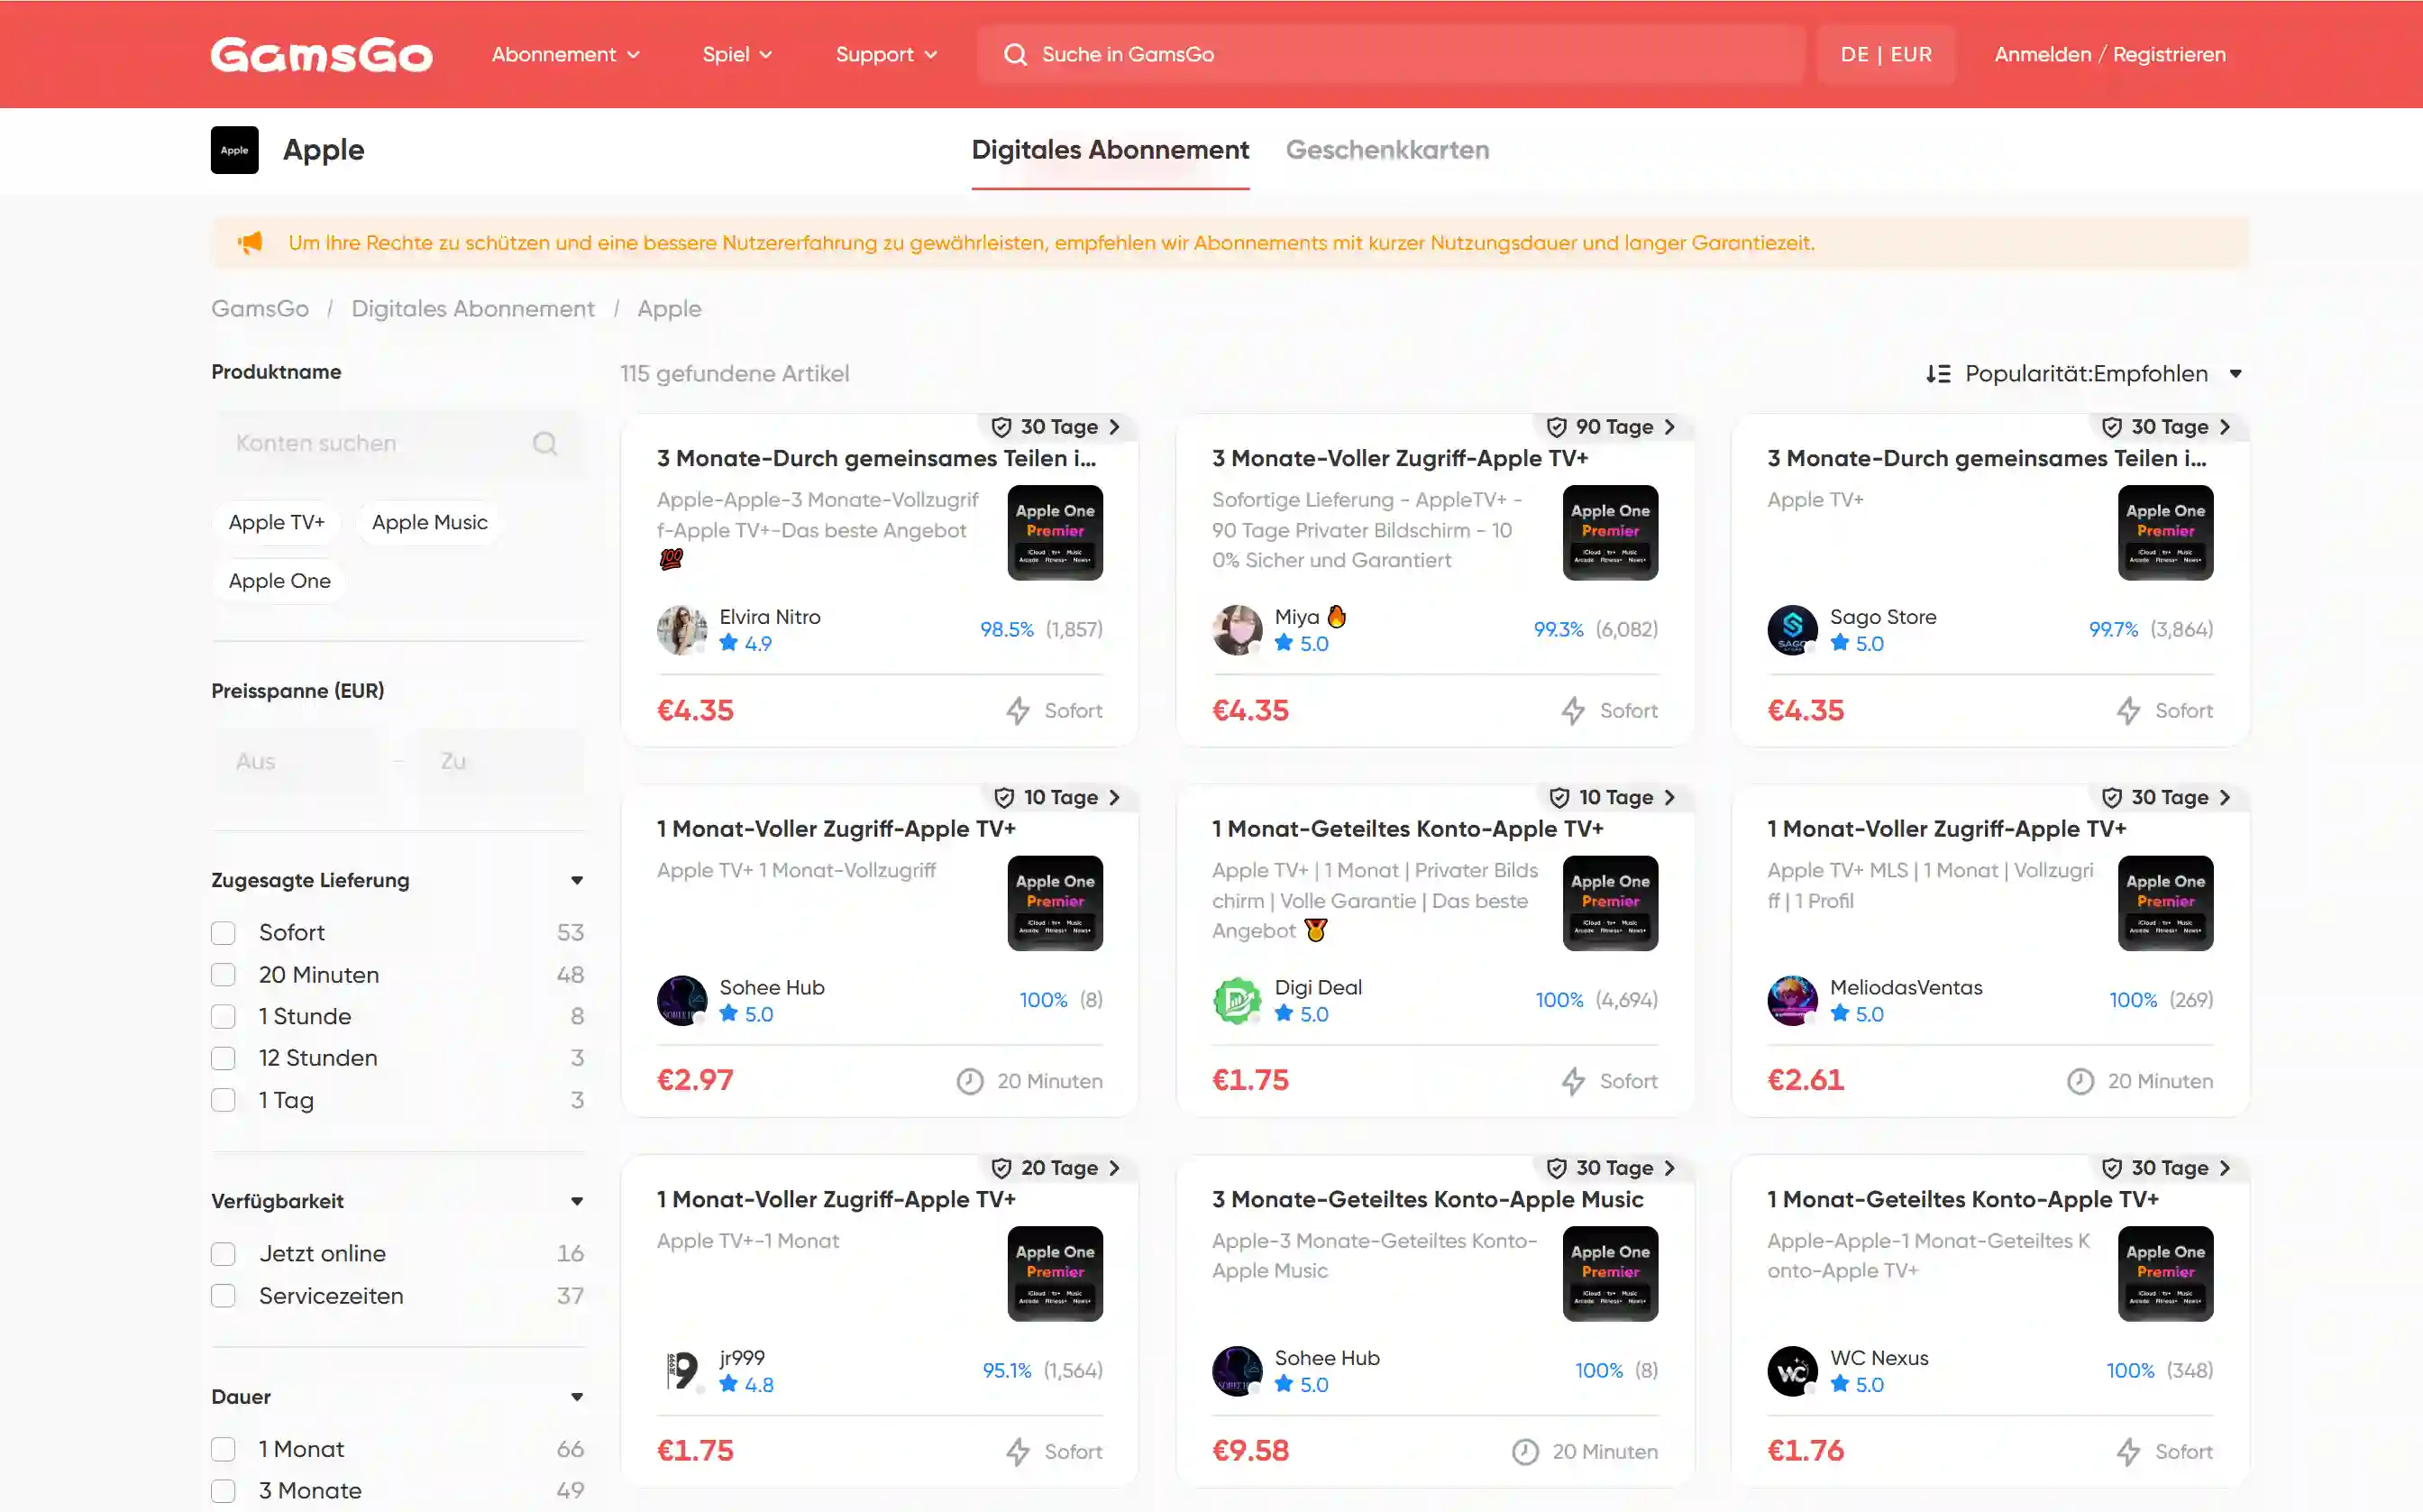Viewport: 2423px width, 1512px height.
Task: Click the search magnifier icon in header
Action: (x=1015, y=54)
